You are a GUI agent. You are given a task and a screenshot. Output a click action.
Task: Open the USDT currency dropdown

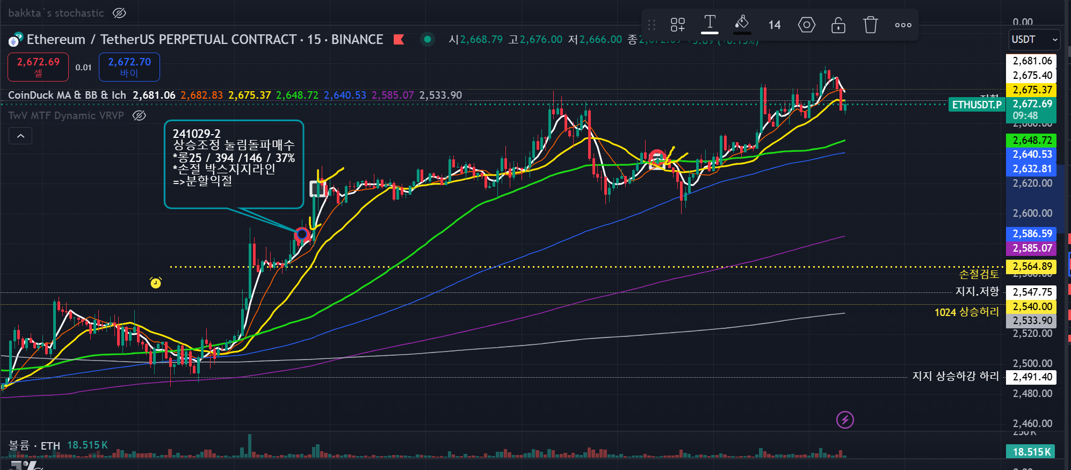(1034, 40)
